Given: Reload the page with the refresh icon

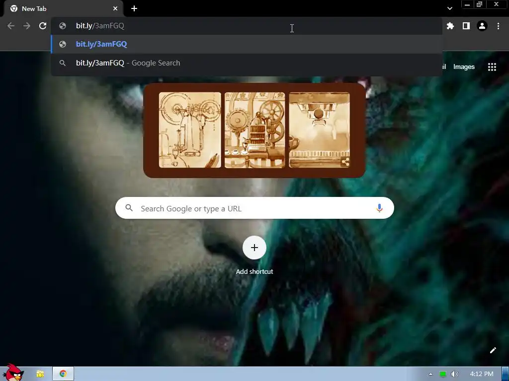Looking at the screenshot, I should click(x=43, y=26).
